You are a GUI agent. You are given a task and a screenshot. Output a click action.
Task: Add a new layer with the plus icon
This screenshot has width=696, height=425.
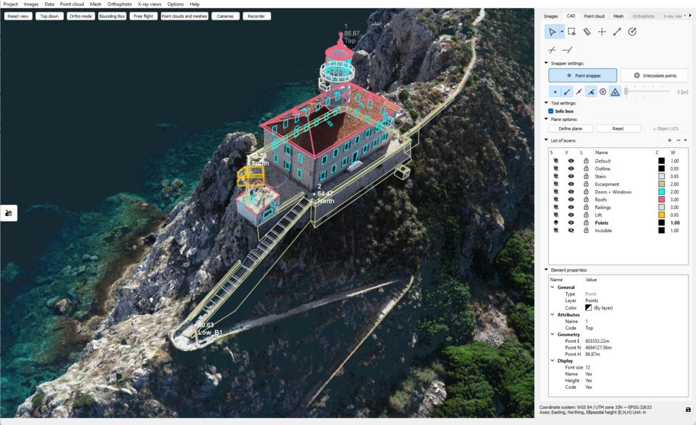pos(669,141)
